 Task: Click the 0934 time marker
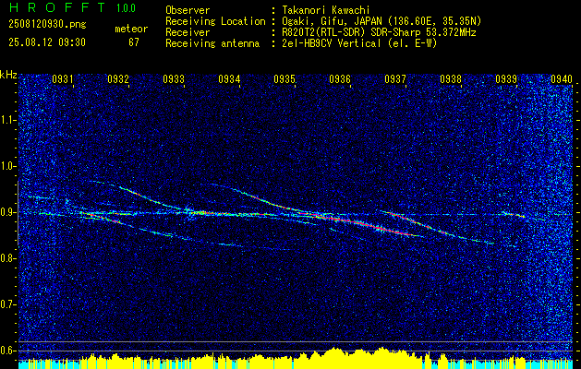coord(229,79)
